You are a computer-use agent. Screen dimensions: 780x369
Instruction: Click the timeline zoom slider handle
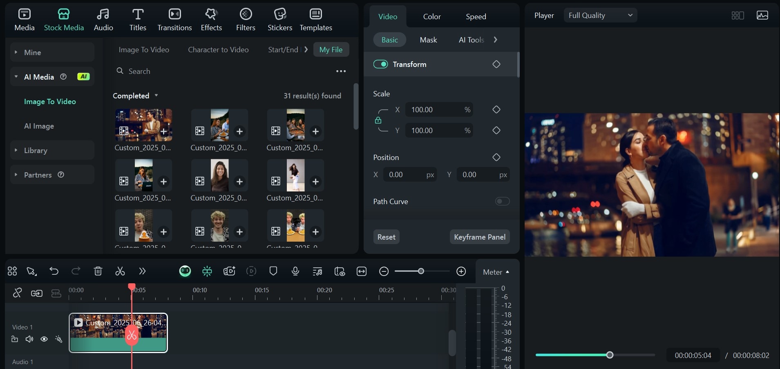click(x=421, y=271)
